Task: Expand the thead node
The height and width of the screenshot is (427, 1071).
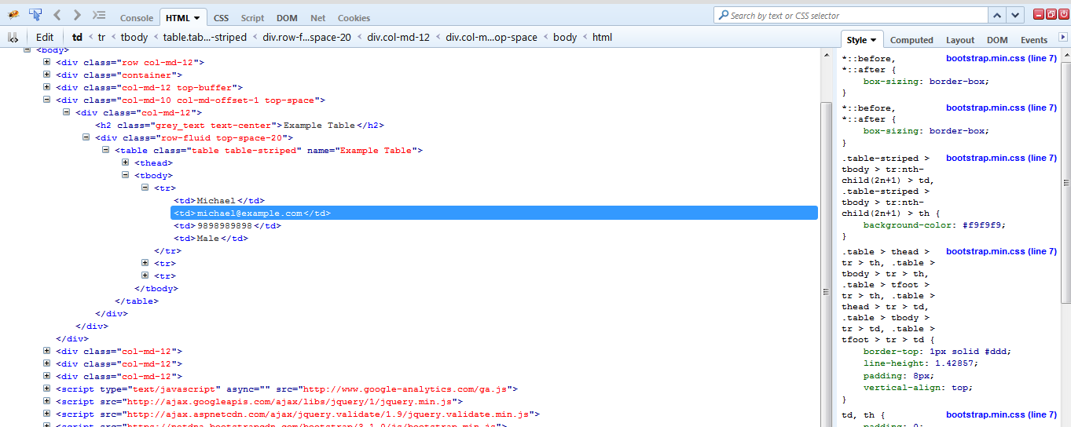Action: [x=126, y=163]
